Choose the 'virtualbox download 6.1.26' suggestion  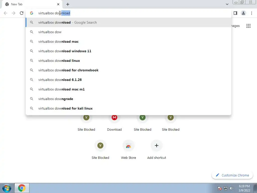click(x=128, y=80)
